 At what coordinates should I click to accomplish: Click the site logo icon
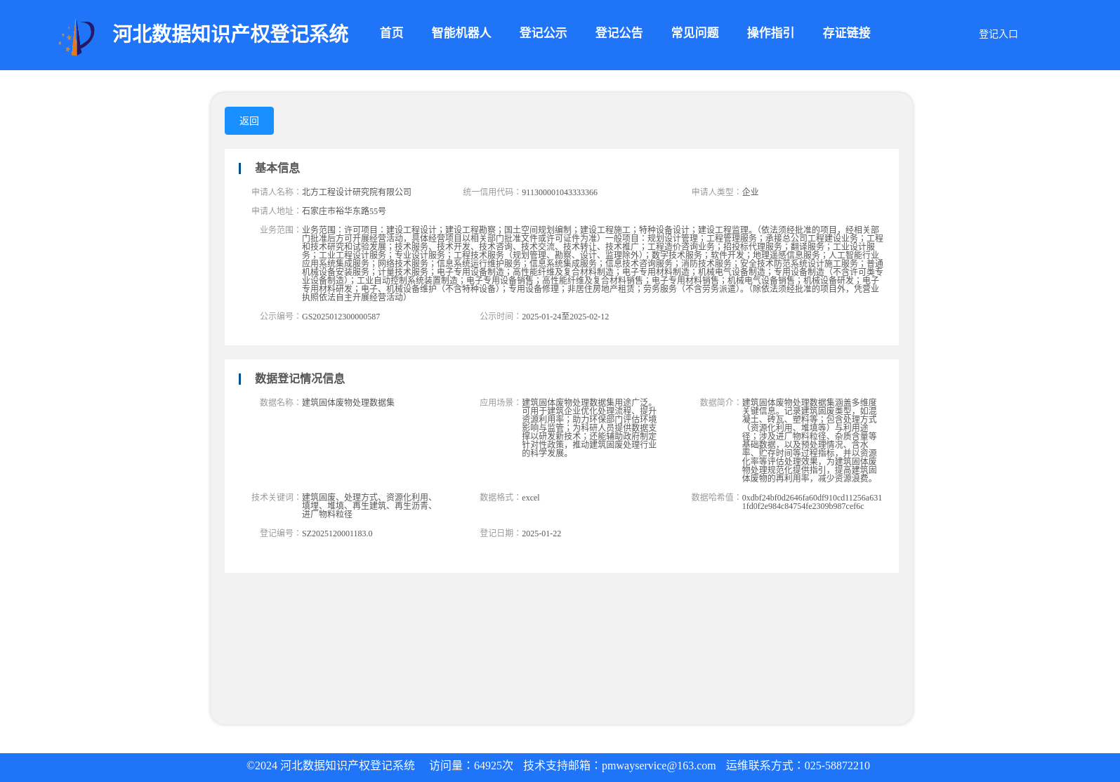(x=77, y=37)
